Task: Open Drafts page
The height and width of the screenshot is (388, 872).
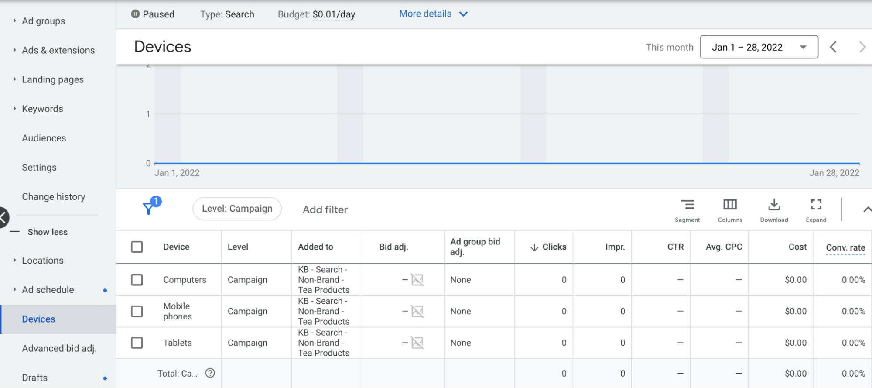Action: 35,378
